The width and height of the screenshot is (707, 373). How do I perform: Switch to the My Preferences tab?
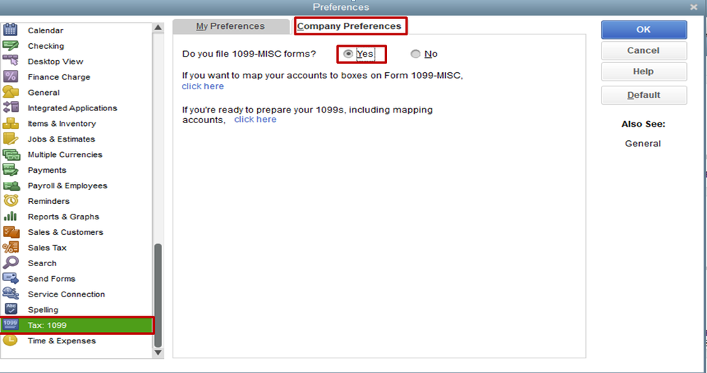point(230,26)
